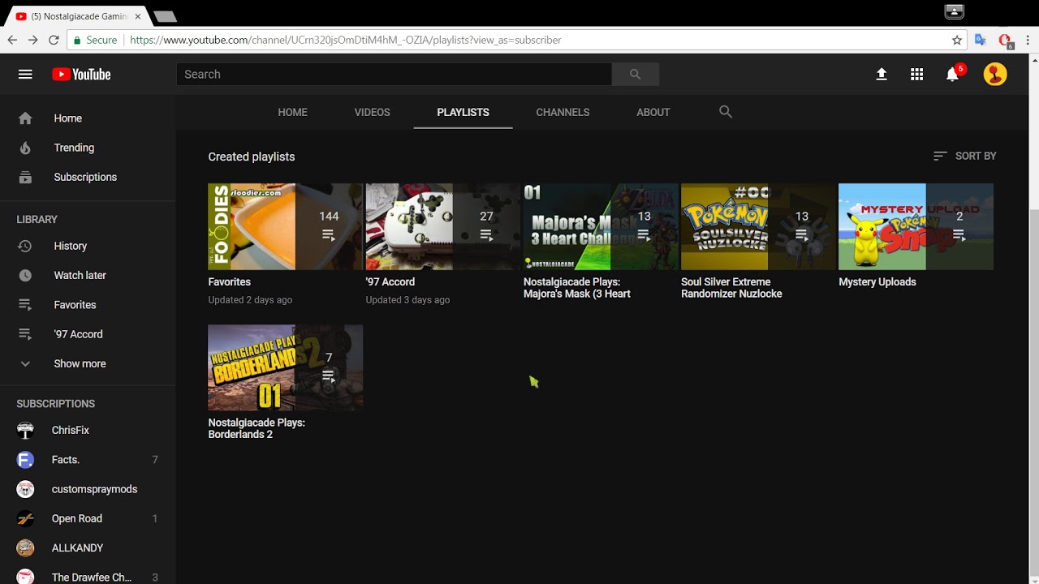Open the Mystery Uploads Pikachu thumbnail
The image size is (1039, 584).
pos(916,226)
